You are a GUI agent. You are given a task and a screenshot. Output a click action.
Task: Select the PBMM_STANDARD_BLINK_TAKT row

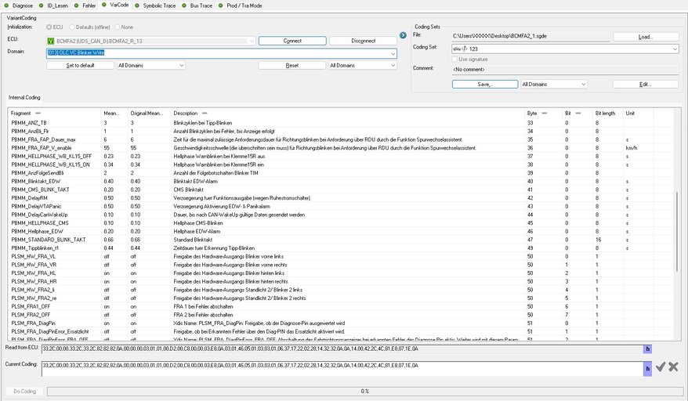tap(341, 240)
